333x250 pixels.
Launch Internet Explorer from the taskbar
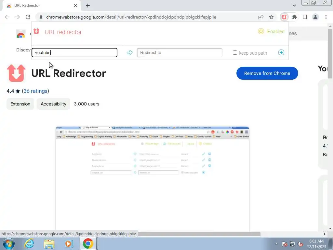tap(29, 243)
